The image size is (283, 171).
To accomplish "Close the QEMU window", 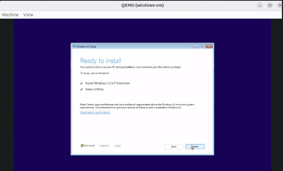I will 280,5.
